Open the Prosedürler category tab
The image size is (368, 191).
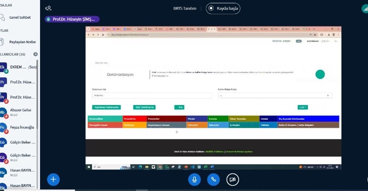click(134, 119)
